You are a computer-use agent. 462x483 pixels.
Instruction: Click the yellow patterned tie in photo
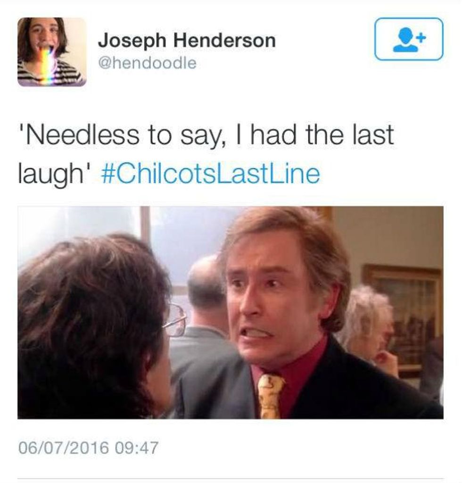(x=270, y=396)
